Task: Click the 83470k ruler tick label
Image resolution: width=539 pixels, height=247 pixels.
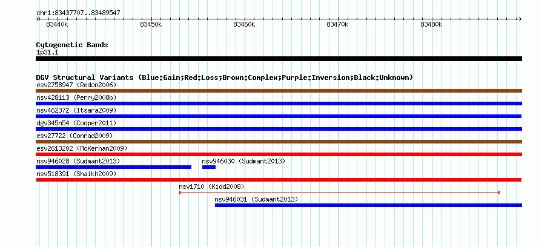Action: (x=337, y=24)
